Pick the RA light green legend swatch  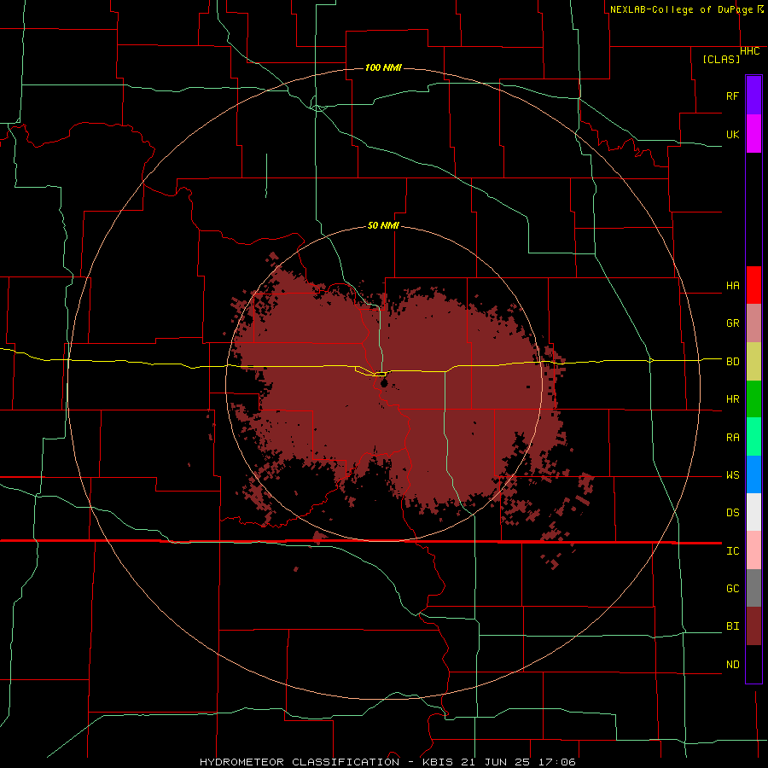click(x=753, y=437)
